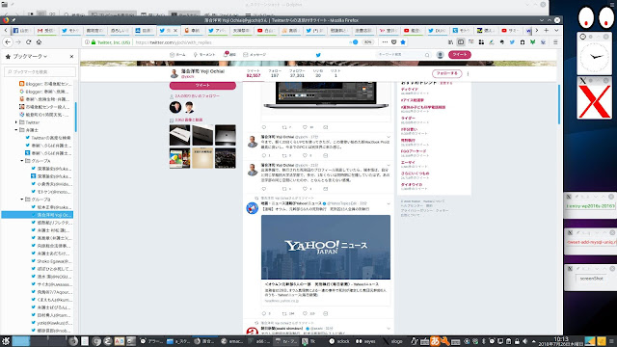Like the Yahoo news tweet heart icon

(x=305, y=313)
